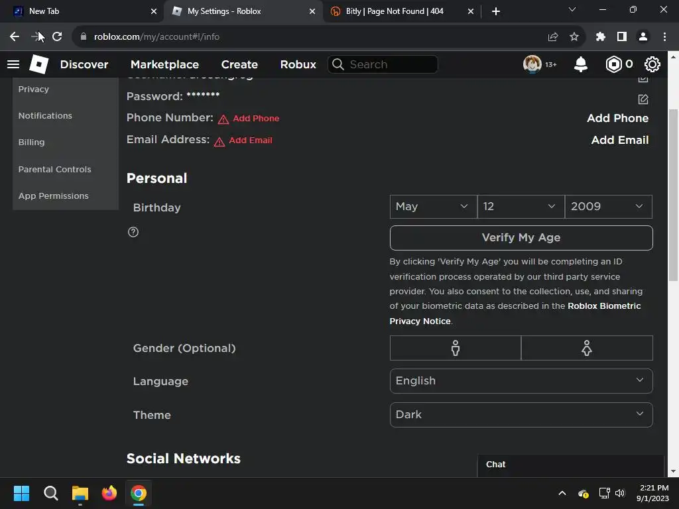This screenshot has width=679, height=509.
Task: Click the Windows Start button
Action: pos(21,493)
